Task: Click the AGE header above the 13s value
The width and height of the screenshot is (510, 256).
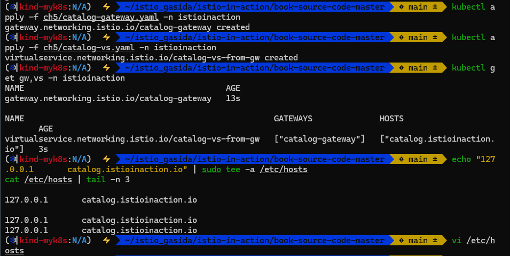Action: click(233, 88)
